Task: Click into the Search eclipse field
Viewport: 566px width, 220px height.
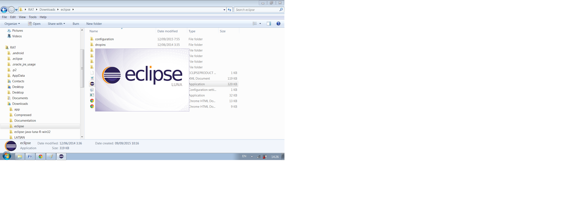Action: point(256,10)
